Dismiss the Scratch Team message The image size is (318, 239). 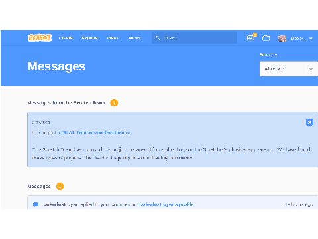(x=309, y=122)
